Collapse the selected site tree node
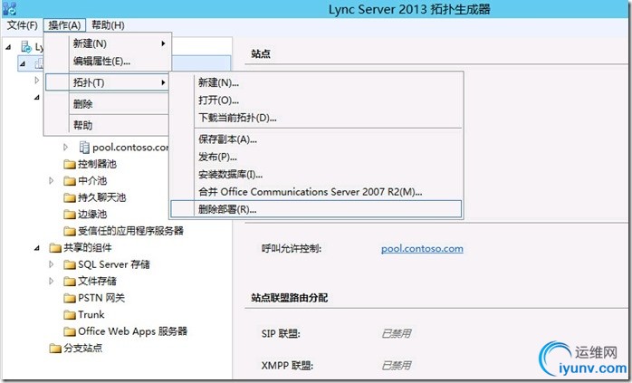Image resolution: width=632 pixels, height=383 pixels. click(x=23, y=63)
